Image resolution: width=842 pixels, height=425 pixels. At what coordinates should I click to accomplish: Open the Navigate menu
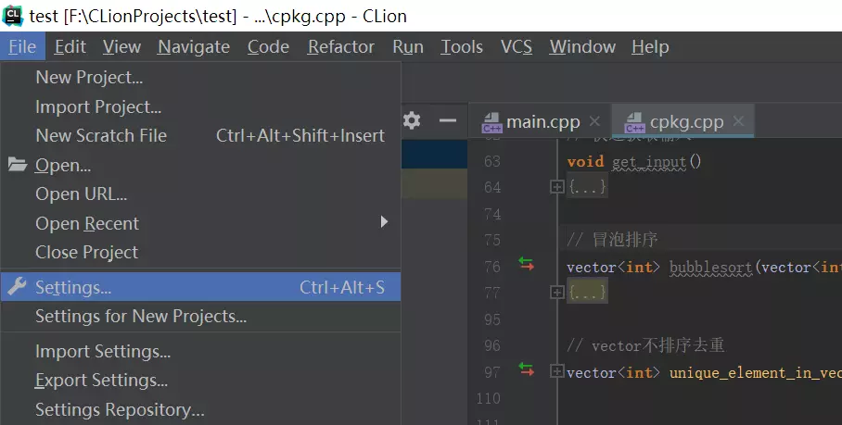pos(194,47)
